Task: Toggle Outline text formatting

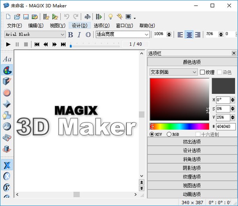Action: coord(88,35)
